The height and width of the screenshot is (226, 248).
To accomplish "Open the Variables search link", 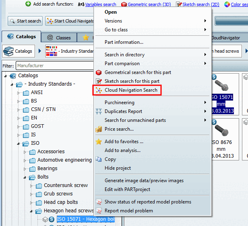I will point(101,4).
